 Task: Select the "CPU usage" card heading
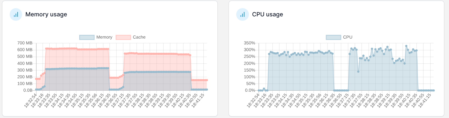pyautogui.click(x=267, y=14)
